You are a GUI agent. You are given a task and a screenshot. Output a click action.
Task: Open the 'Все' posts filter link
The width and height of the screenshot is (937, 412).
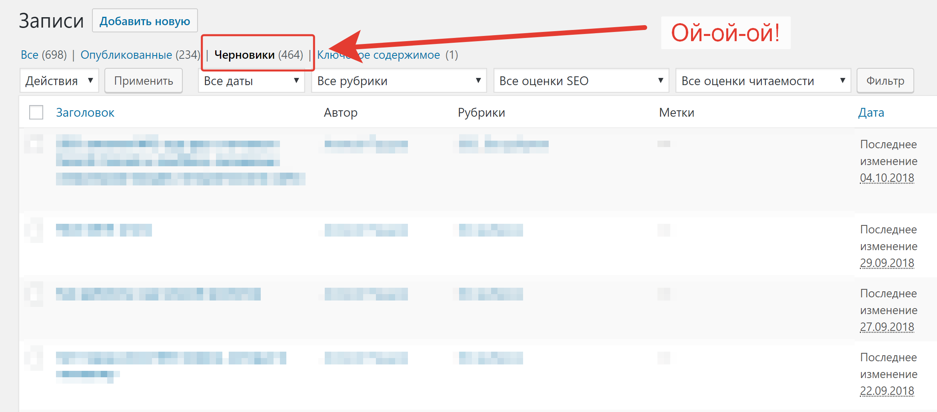coord(30,55)
